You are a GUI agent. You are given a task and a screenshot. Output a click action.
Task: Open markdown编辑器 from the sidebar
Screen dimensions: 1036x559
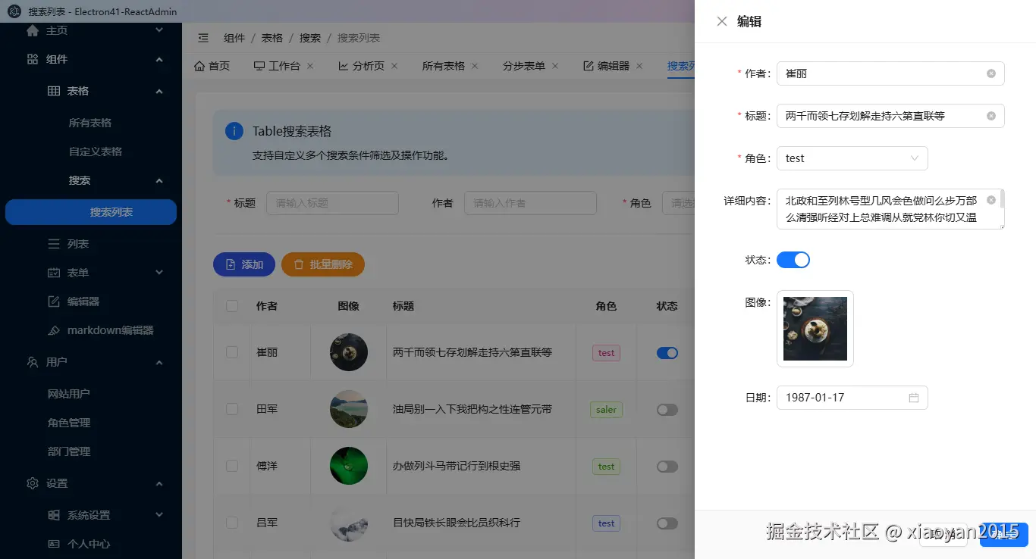91,330
